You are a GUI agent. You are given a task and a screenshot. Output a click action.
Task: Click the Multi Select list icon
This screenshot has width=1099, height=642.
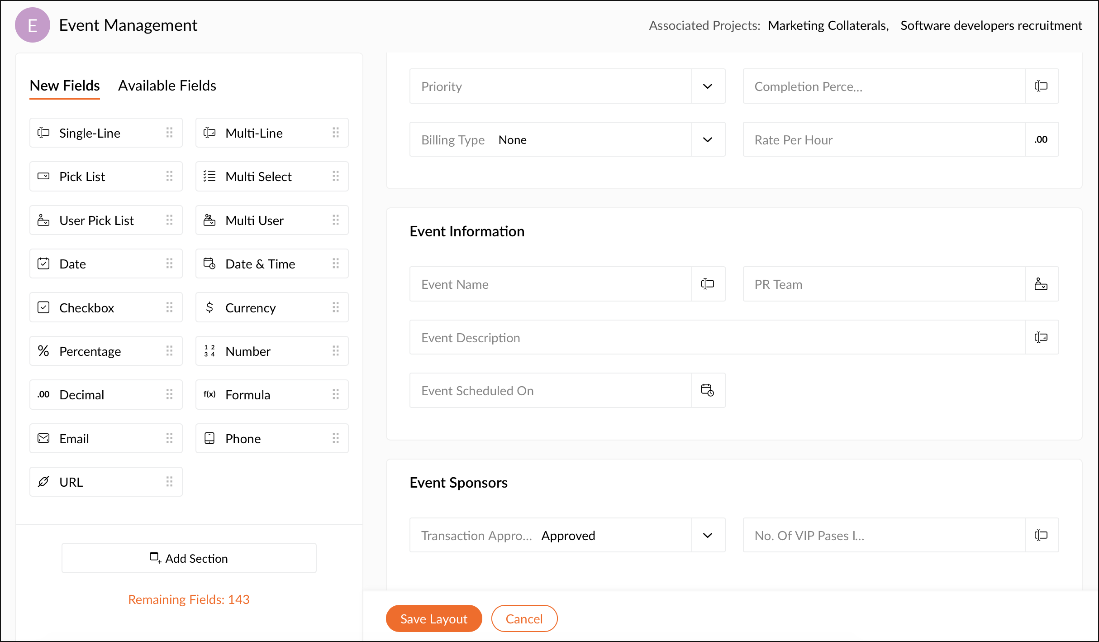pyautogui.click(x=209, y=176)
